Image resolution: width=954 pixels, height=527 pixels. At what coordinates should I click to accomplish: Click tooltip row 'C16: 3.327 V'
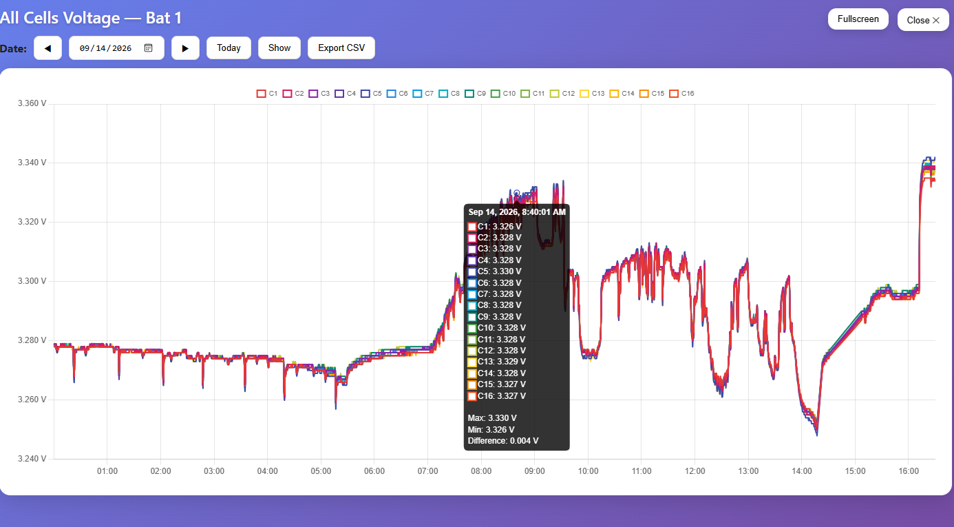click(x=497, y=395)
